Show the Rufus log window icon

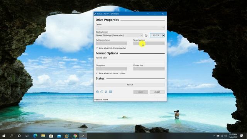(x=111, y=92)
